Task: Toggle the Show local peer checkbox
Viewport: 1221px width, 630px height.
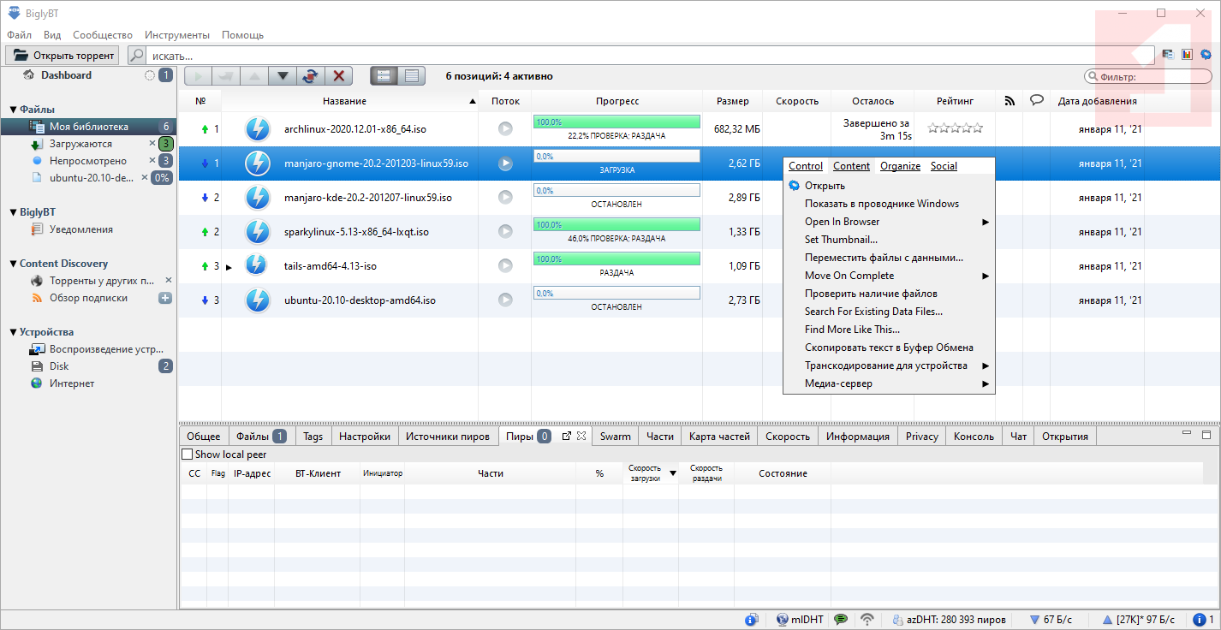Action: (x=188, y=455)
